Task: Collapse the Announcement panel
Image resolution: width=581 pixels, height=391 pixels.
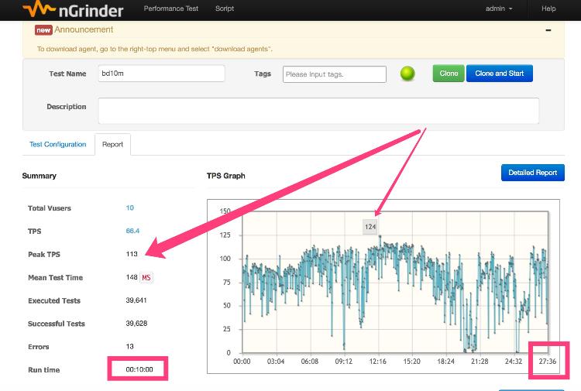Action: point(548,30)
